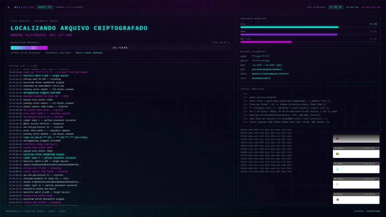Click the KERNEL 6.9.1-GHOST label

(x=69, y=7)
